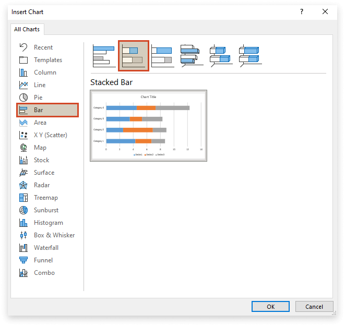The width and height of the screenshot is (345, 326).
Task: Open the Box & Whisker category
Action: pyautogui.click(x=47, y=235)
